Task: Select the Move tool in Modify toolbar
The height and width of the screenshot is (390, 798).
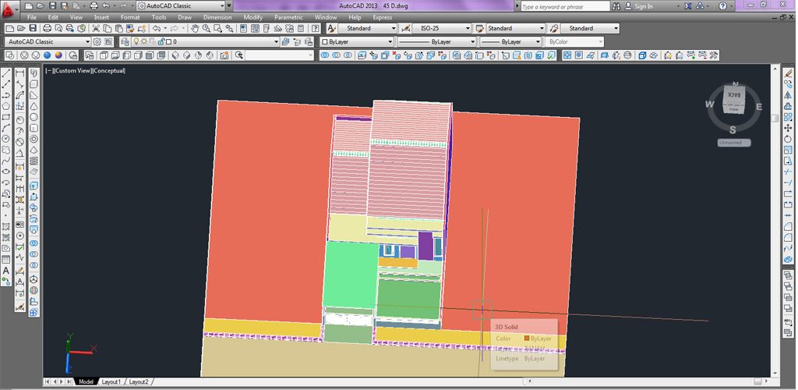Action: (788, 128)
